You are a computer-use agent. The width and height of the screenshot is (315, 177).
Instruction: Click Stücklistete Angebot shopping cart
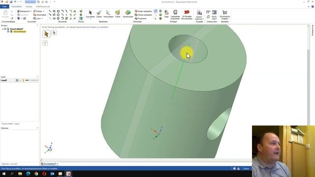[x=225, y=15]
